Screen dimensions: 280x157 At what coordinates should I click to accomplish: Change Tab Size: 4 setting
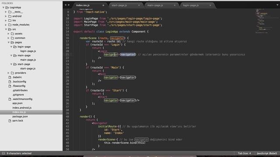[244, 153]
